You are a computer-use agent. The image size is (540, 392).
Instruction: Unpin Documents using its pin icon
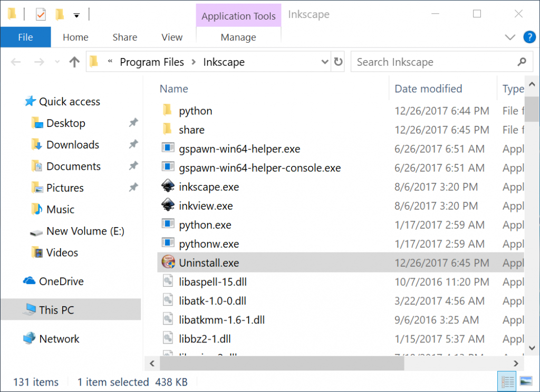(133, 166)
